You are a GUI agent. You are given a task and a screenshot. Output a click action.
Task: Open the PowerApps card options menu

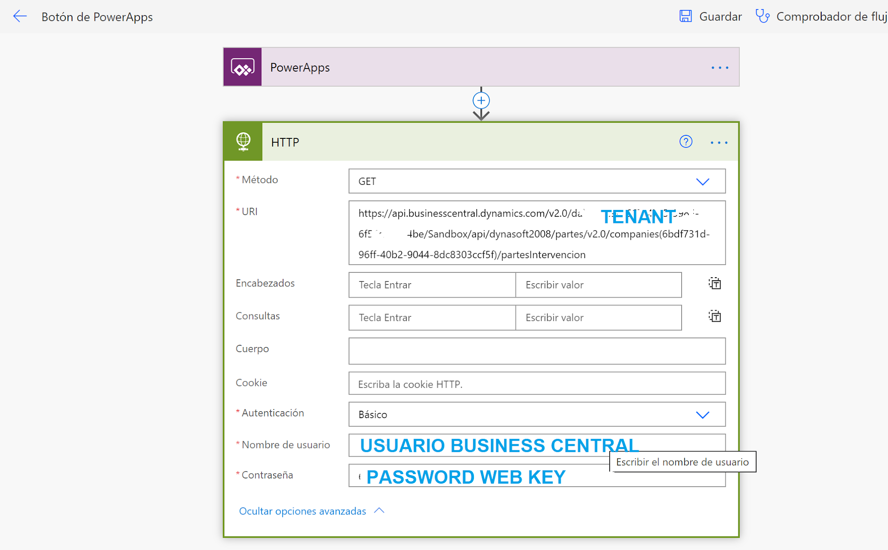click(x=719, y=68)
